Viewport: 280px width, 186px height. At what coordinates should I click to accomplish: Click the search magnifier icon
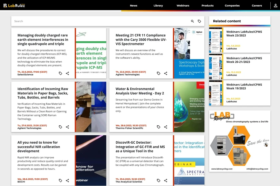click(192, 21)
